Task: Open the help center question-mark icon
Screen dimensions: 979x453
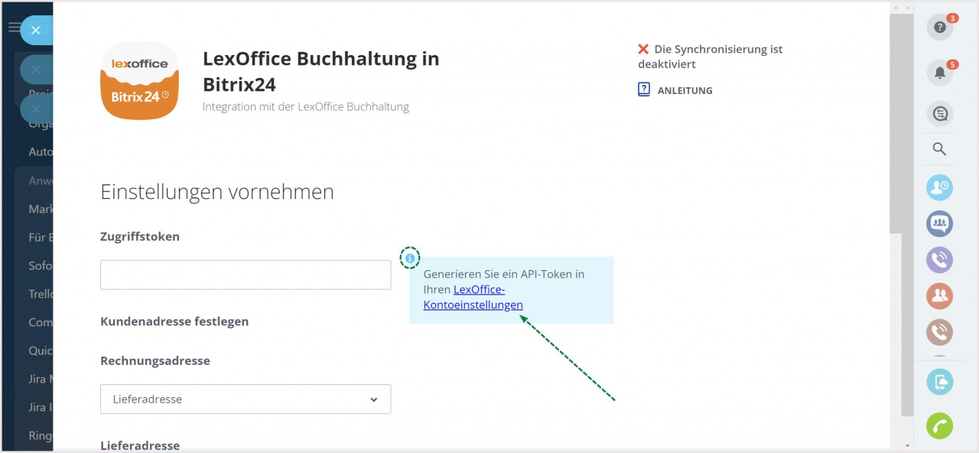Action: click(x=940, y=28)
